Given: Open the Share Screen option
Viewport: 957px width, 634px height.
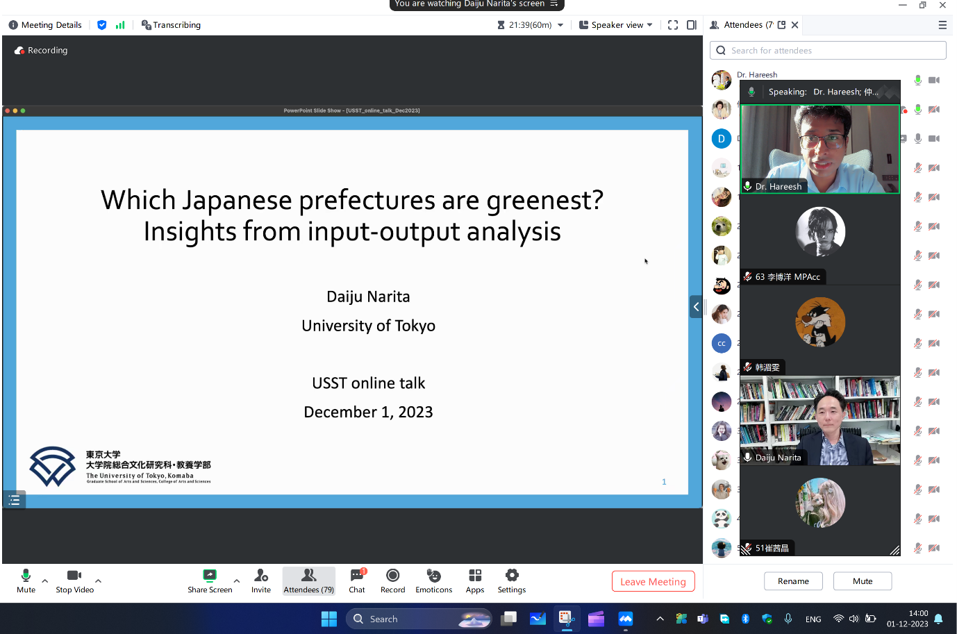Looking at the screenshot, I should [209, 581].
